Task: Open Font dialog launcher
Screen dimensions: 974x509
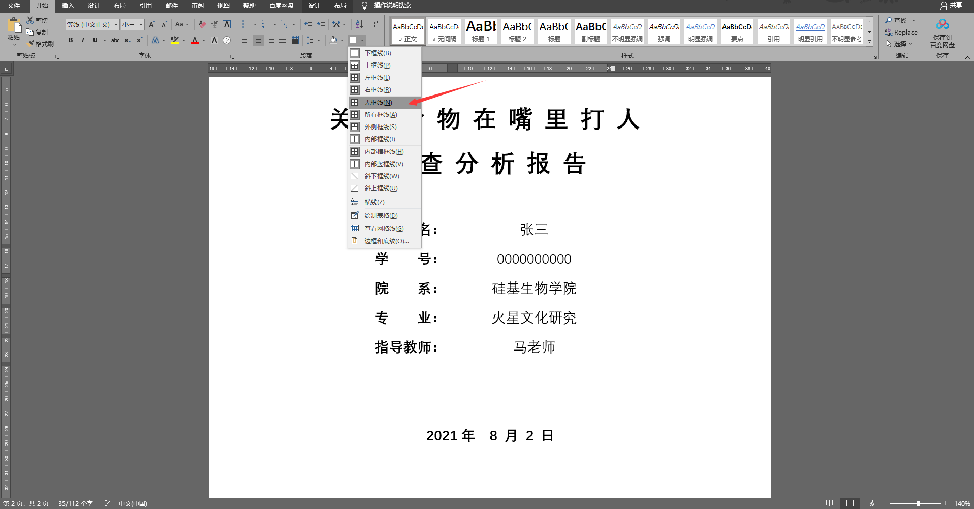Action: tap(232, 57)
